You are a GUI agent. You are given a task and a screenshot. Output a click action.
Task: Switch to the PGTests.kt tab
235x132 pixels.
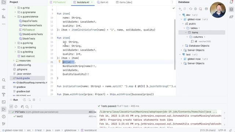point(58,2)
